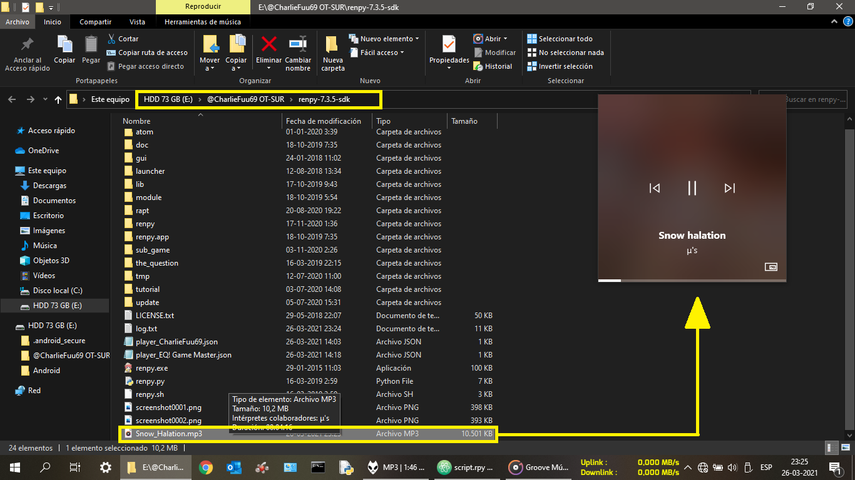
Task: Click the Anclar al Acceso rápido pin
Action: coord(27,44)
